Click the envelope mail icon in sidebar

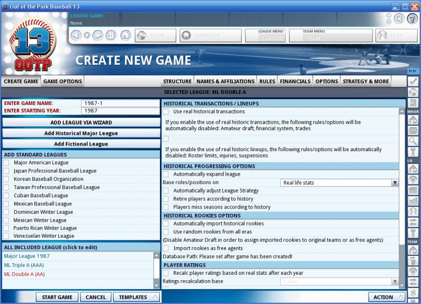[413, 131]
